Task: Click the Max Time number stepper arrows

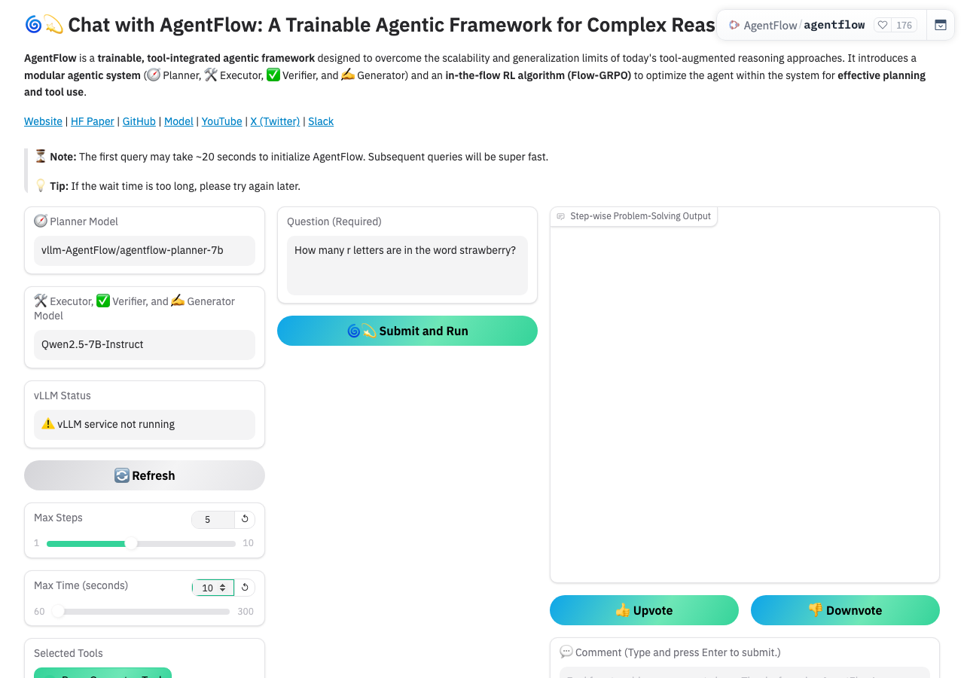Action: tap(223, 588)
